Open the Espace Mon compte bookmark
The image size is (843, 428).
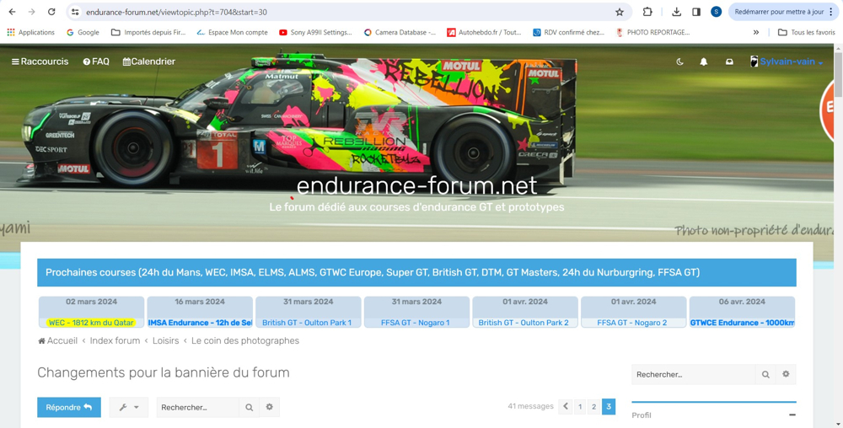(x=233, y=32)
